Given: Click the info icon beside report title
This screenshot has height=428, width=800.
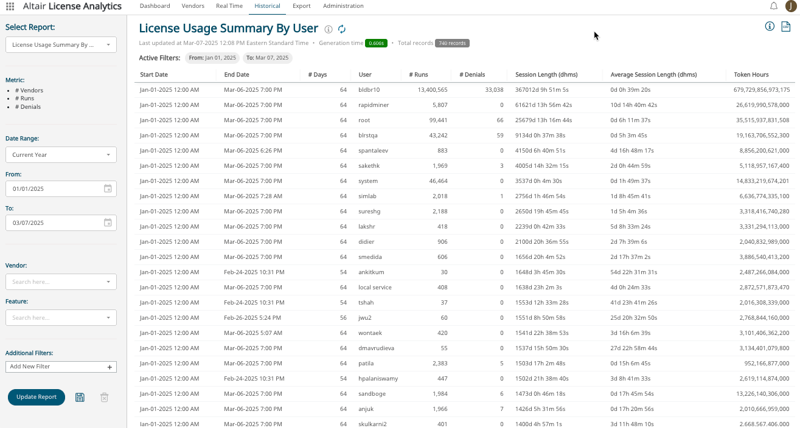Looking at the screenshot, I should click(x=329, y=29).
